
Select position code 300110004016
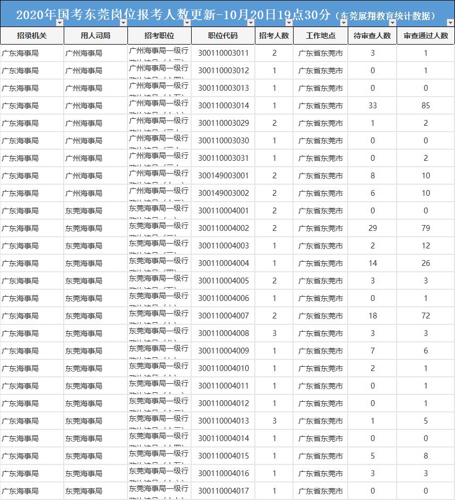(223, 473)
